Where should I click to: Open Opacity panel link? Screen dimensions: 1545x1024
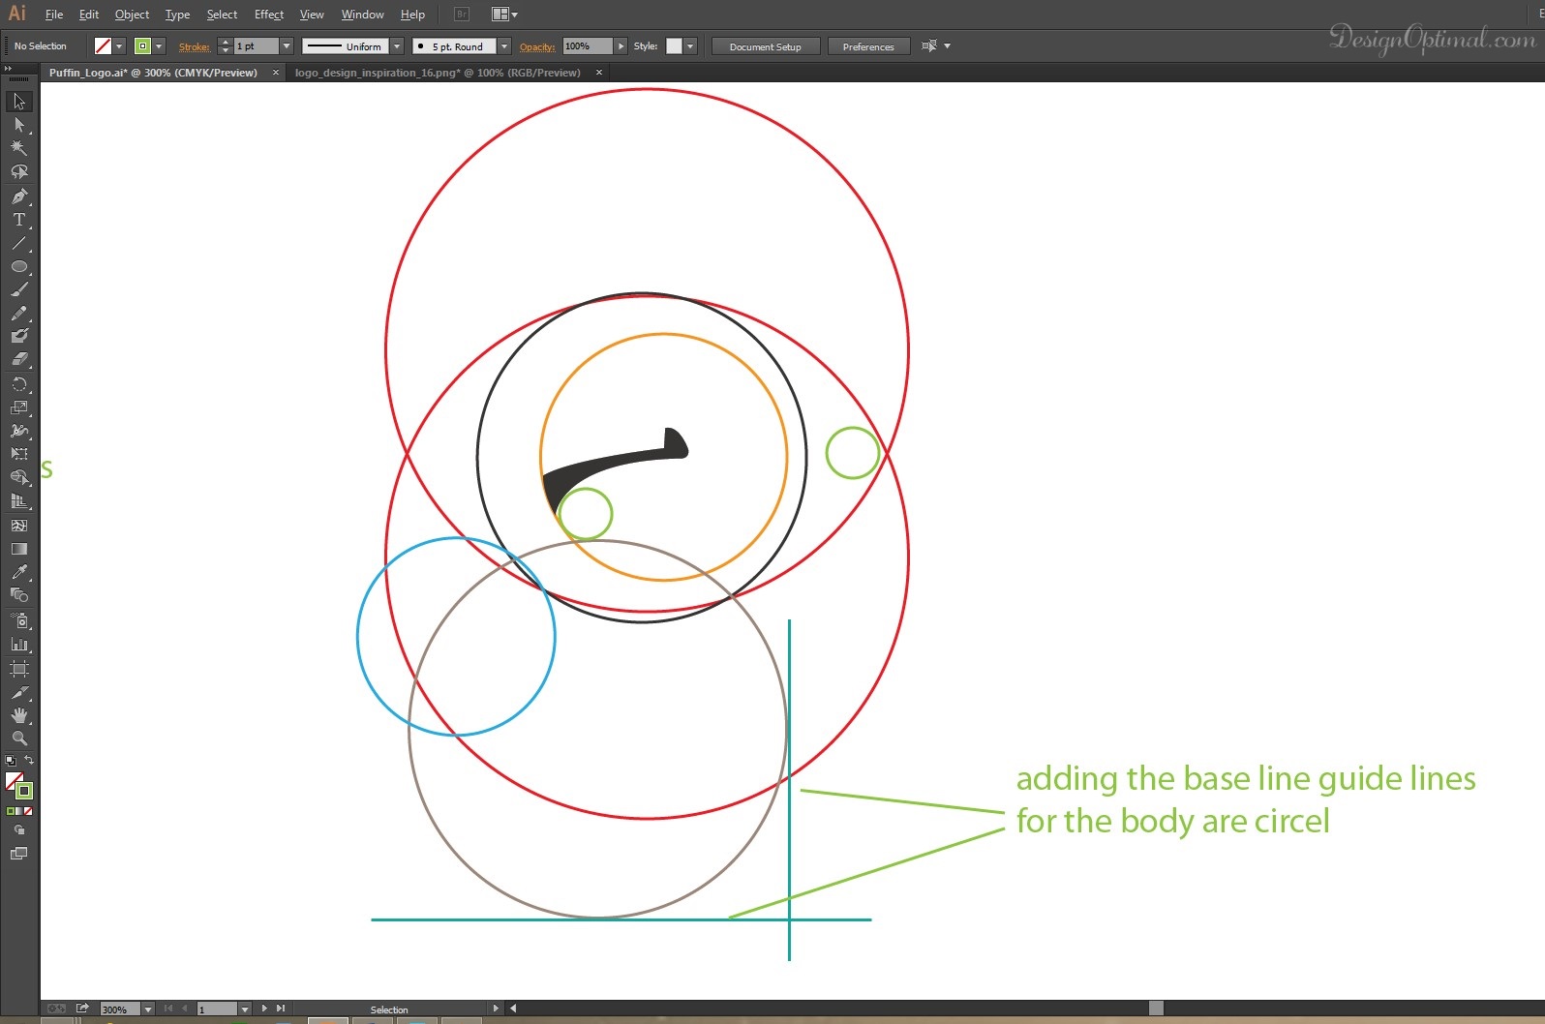[537, 46]
